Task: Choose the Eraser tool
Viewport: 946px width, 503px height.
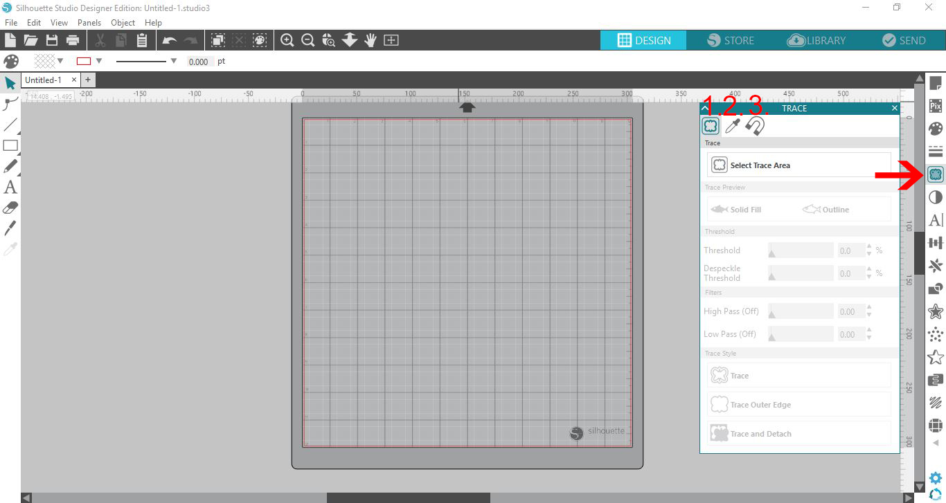Action: (x=10, y=208)
